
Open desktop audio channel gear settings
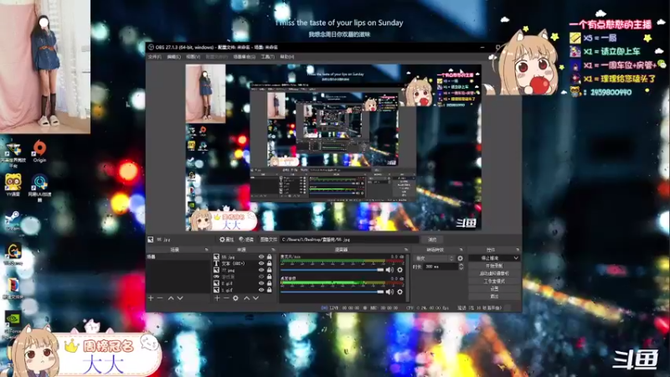[x=400, y=292]
